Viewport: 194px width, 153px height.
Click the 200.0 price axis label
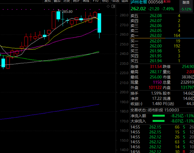pyautogui.click(x=124, y=92)
